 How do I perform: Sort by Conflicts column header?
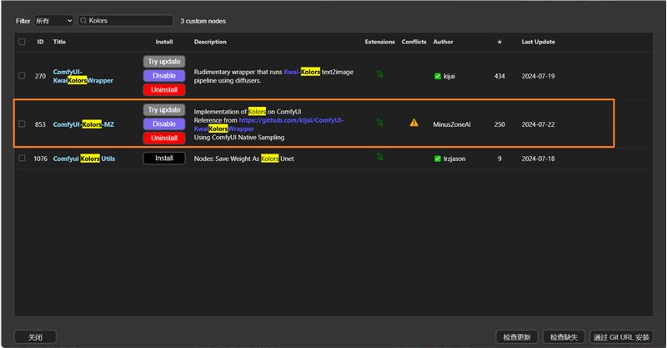click(x=414, y=42)
